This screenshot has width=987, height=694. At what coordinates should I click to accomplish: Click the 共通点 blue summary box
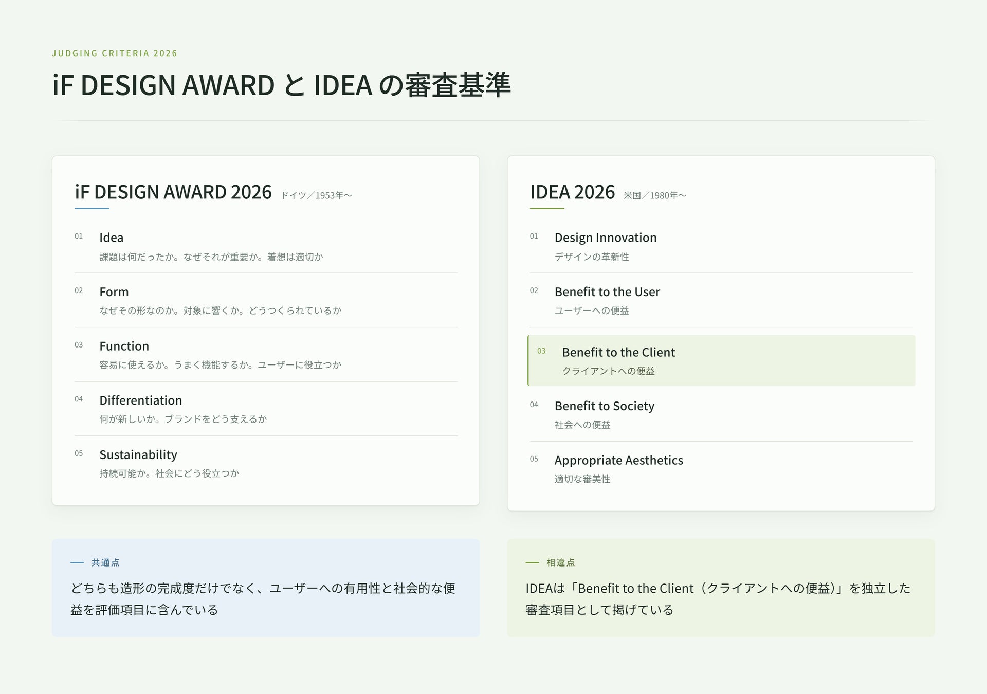coord(266,588)
